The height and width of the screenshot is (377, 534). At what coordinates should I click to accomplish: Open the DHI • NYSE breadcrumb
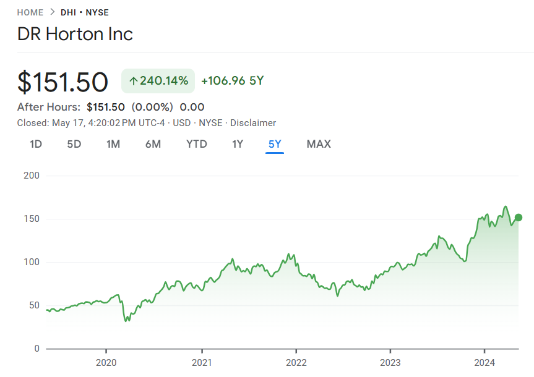85,12
